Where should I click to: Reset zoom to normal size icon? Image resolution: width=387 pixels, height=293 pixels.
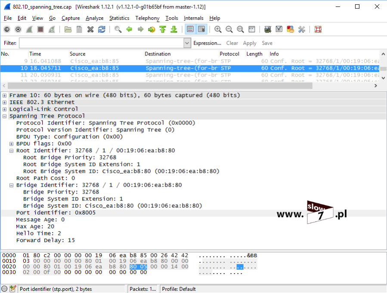(x=240, y=29)
